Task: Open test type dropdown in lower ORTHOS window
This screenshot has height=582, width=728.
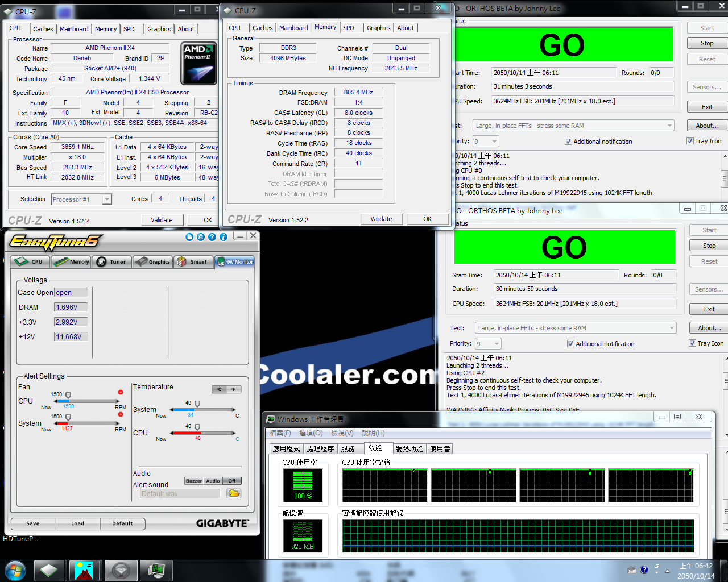Action: point(576,328)
